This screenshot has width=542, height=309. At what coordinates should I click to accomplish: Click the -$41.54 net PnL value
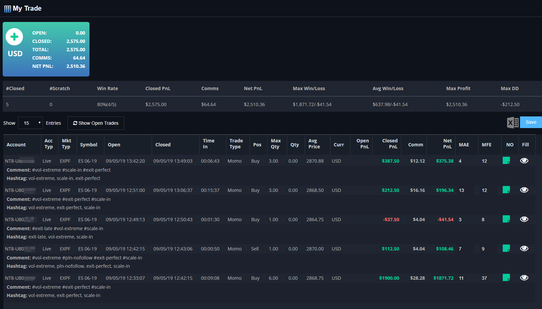(446, 220)
